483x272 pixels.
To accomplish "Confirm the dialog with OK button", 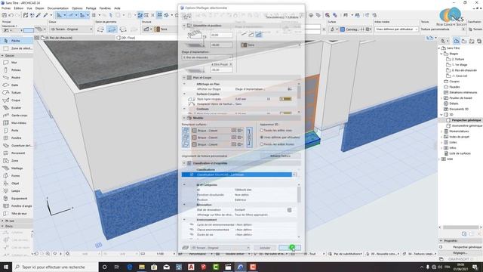I will [x=290, y=248].
